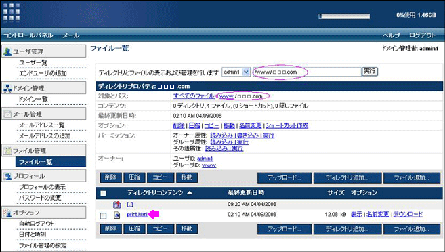This screenshot has height=252, width=445.
Task: Select 日付と時刻 in the sidebar
Action: click(x=33, y=234)
